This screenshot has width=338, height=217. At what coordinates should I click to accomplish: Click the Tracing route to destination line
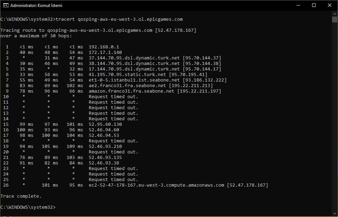point(98,30)
